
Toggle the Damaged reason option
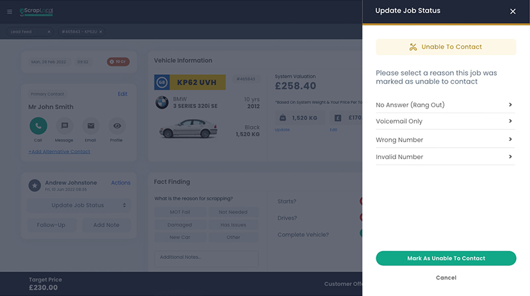pyautogui.click(x=179, y=224)
